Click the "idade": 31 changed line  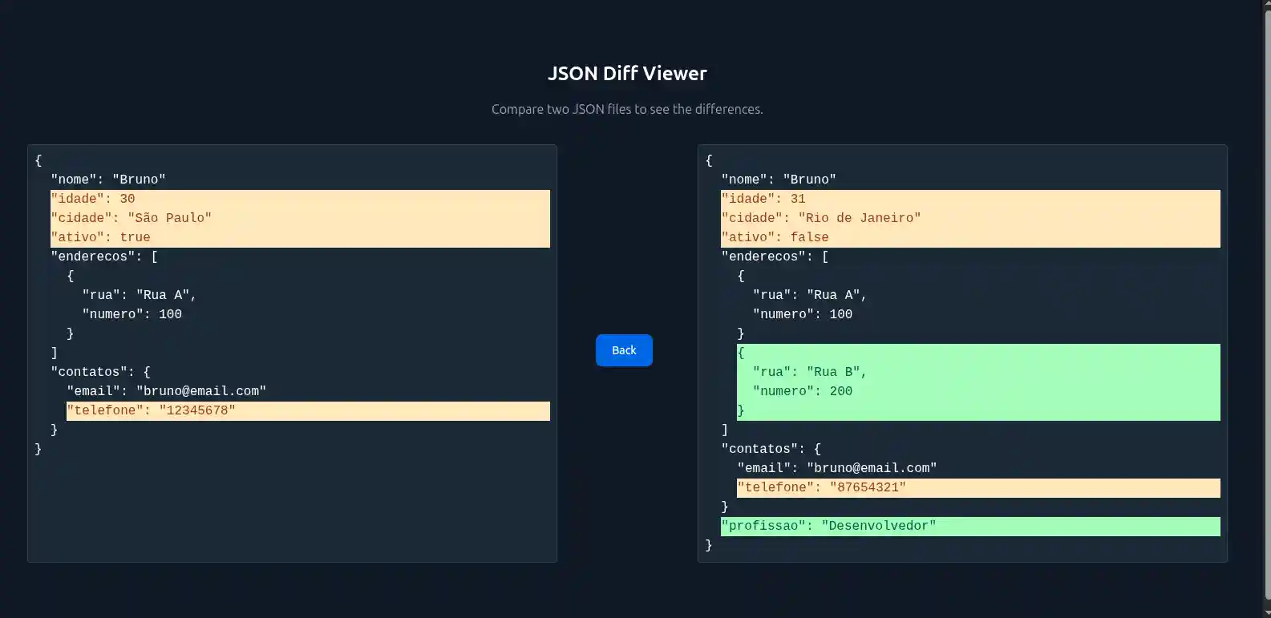(763, 199)
